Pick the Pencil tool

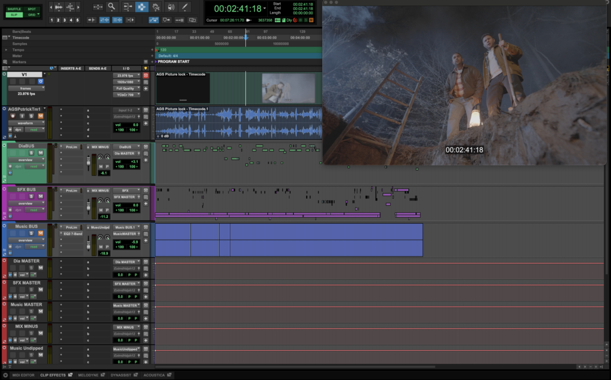pyautogui.click(x=186, y=7)
